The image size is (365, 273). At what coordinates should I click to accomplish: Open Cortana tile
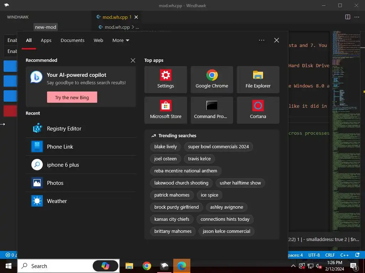258,110
